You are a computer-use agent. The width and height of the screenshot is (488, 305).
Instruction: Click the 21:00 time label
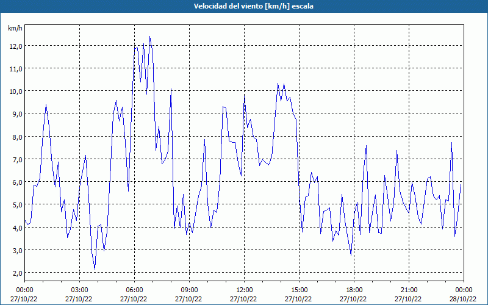(x=409, y=290)
